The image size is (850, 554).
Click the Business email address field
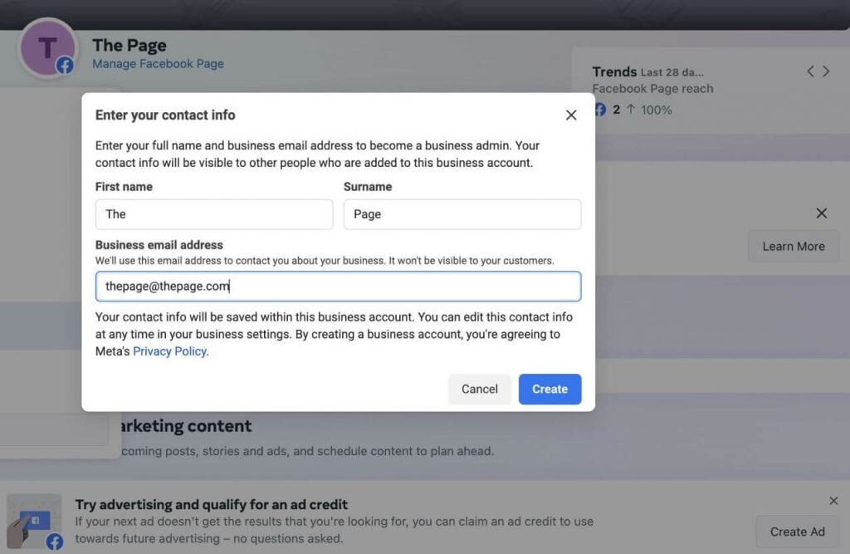coord(339,286)
